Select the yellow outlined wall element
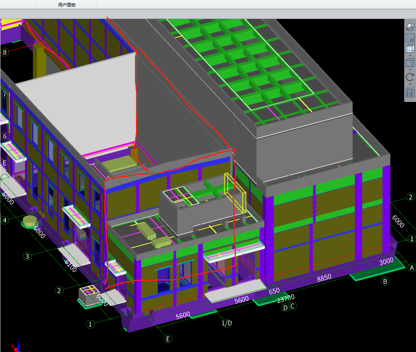 (235, 193)
